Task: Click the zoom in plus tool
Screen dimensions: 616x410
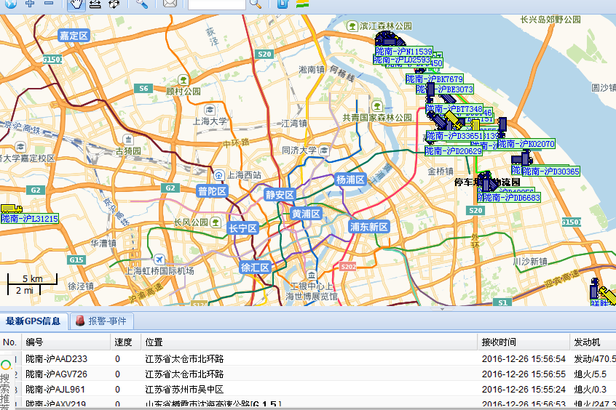Action: [x=30, y=4]
